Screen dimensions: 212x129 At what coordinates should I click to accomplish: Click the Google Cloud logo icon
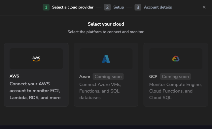[x=176, y=59]
